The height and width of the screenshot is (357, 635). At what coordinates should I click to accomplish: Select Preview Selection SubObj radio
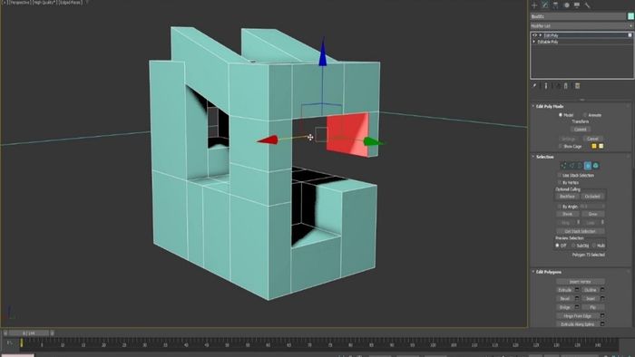pyautogui.click(x=573, y=246)
